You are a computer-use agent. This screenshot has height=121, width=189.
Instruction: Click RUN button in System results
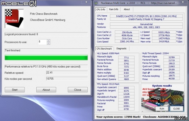162,109
